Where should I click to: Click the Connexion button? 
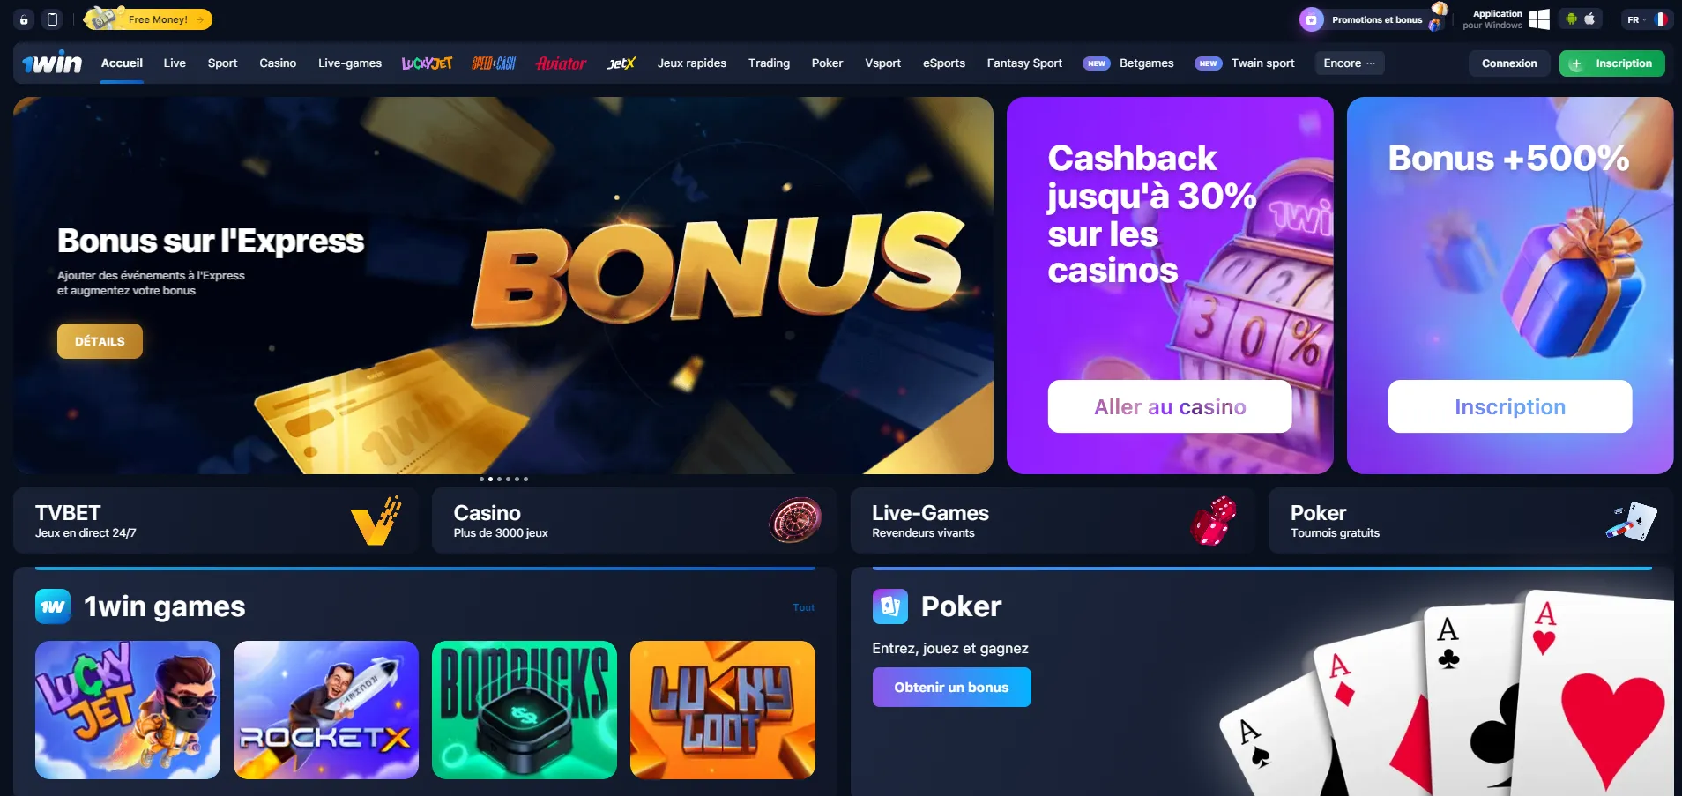[1509, 63]
